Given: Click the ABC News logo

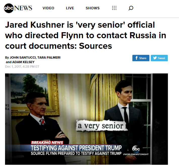Looking at the screenshot, I should pyautogui.click(x=18, y=8).
